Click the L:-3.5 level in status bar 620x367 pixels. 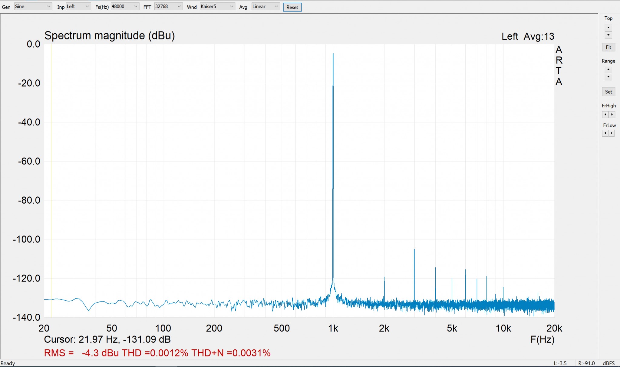(560, 363)
